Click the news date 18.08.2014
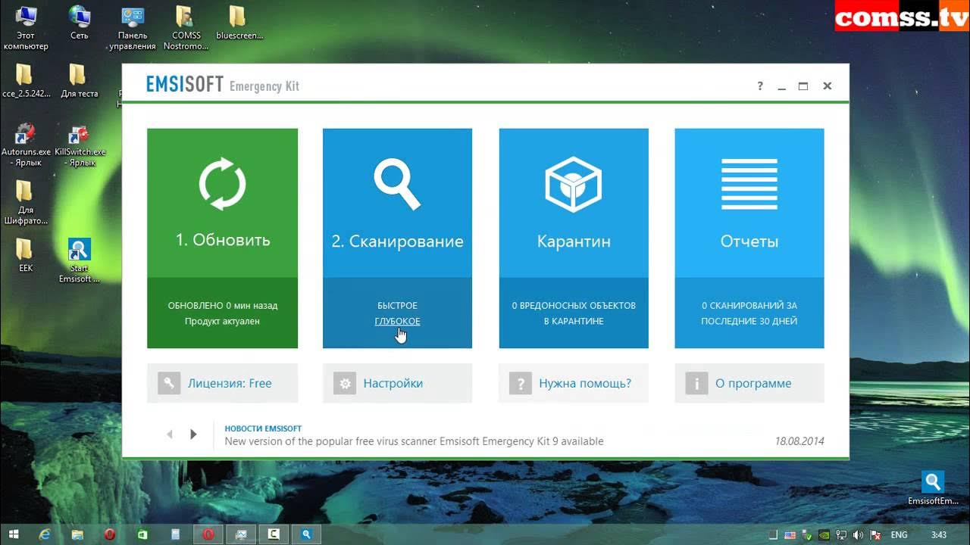 799,441
